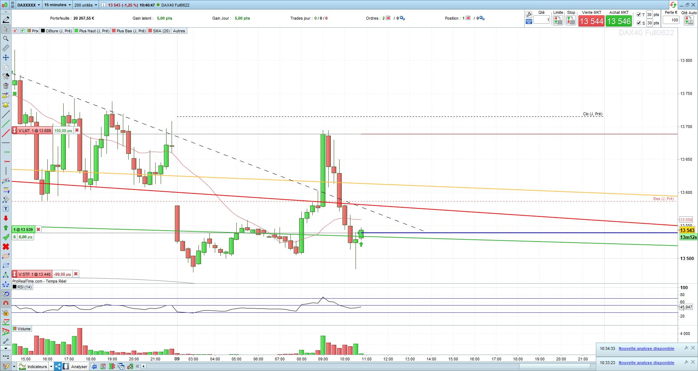The height and width of the screenshot is (371, 698).
Task: Click the Qté Auto icon
Action: coord(689,21)
